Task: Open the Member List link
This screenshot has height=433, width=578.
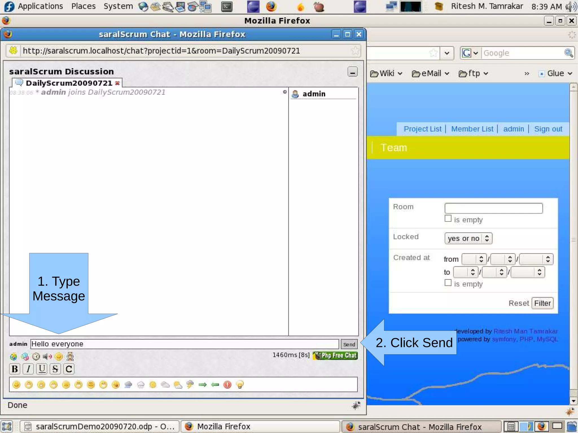Action: (472, 129)
